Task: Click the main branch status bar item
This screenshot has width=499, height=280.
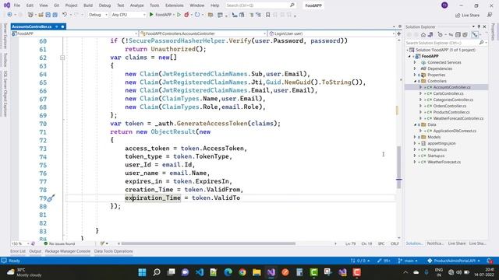Action: click(x=408, y=261)
